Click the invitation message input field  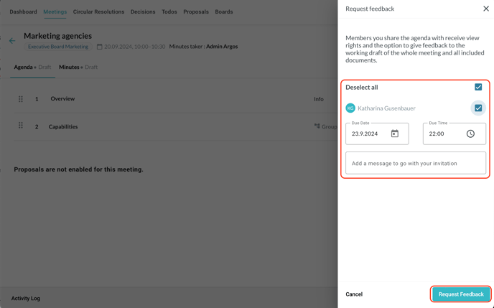[x=415, y=163]
